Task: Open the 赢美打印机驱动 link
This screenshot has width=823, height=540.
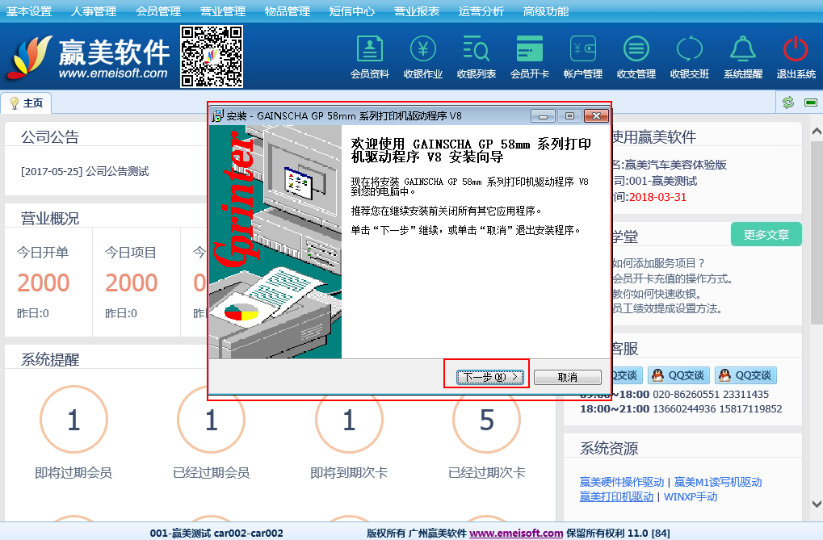Action: tap(616, 496)
